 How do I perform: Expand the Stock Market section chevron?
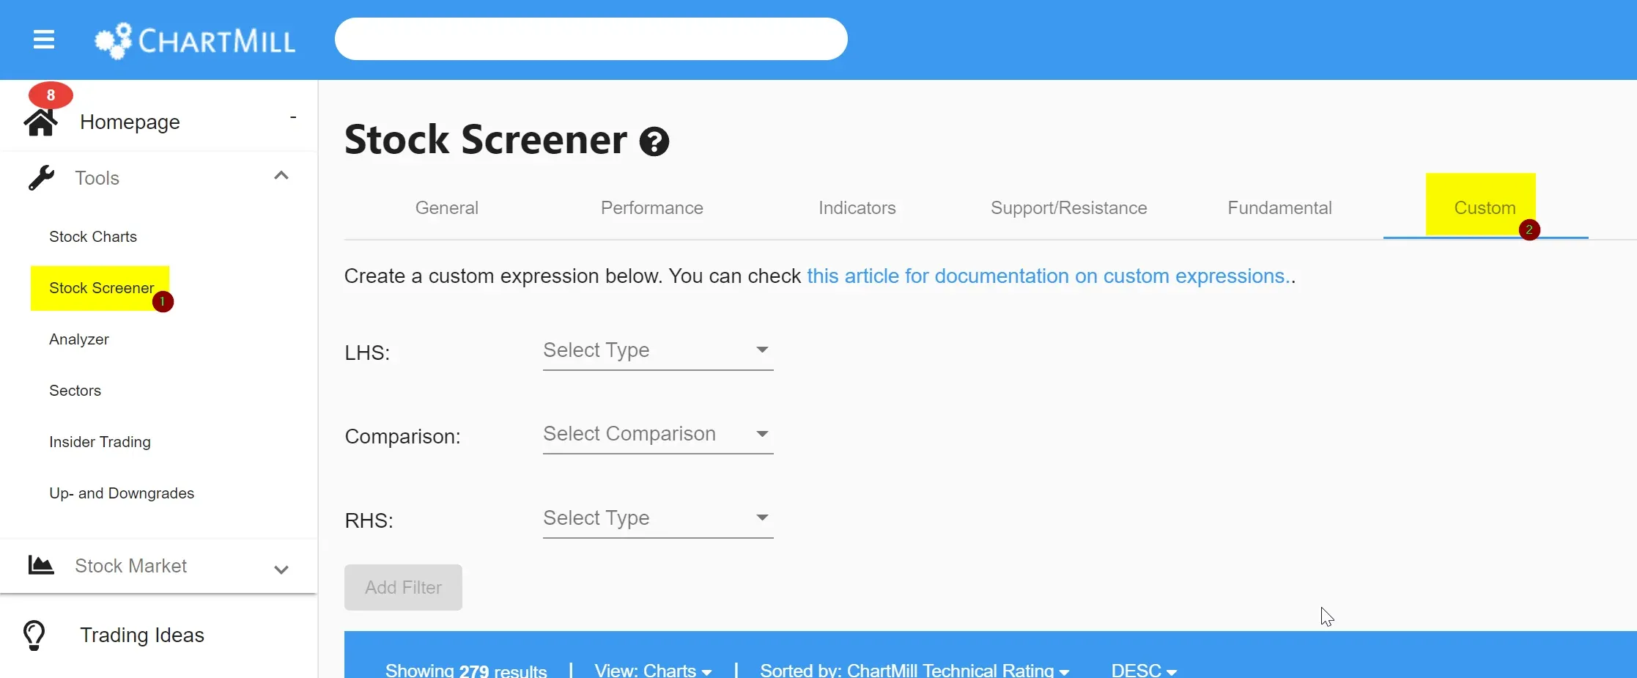click(281, 570)
